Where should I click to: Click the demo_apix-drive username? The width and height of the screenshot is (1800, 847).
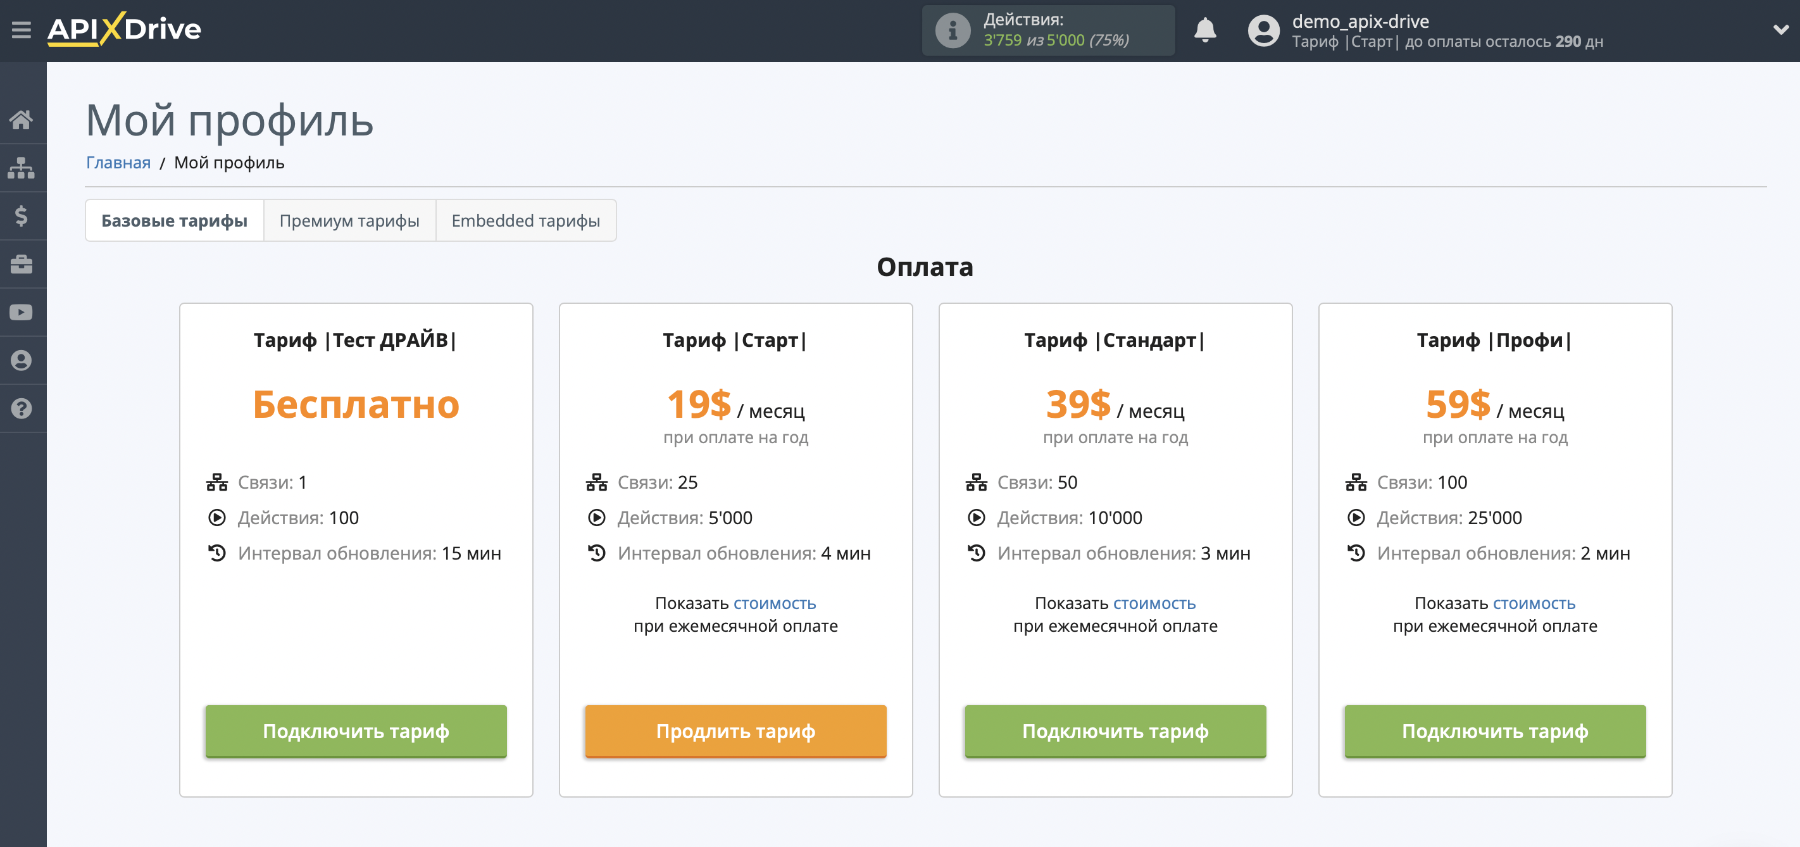[x=1359, y=21]
